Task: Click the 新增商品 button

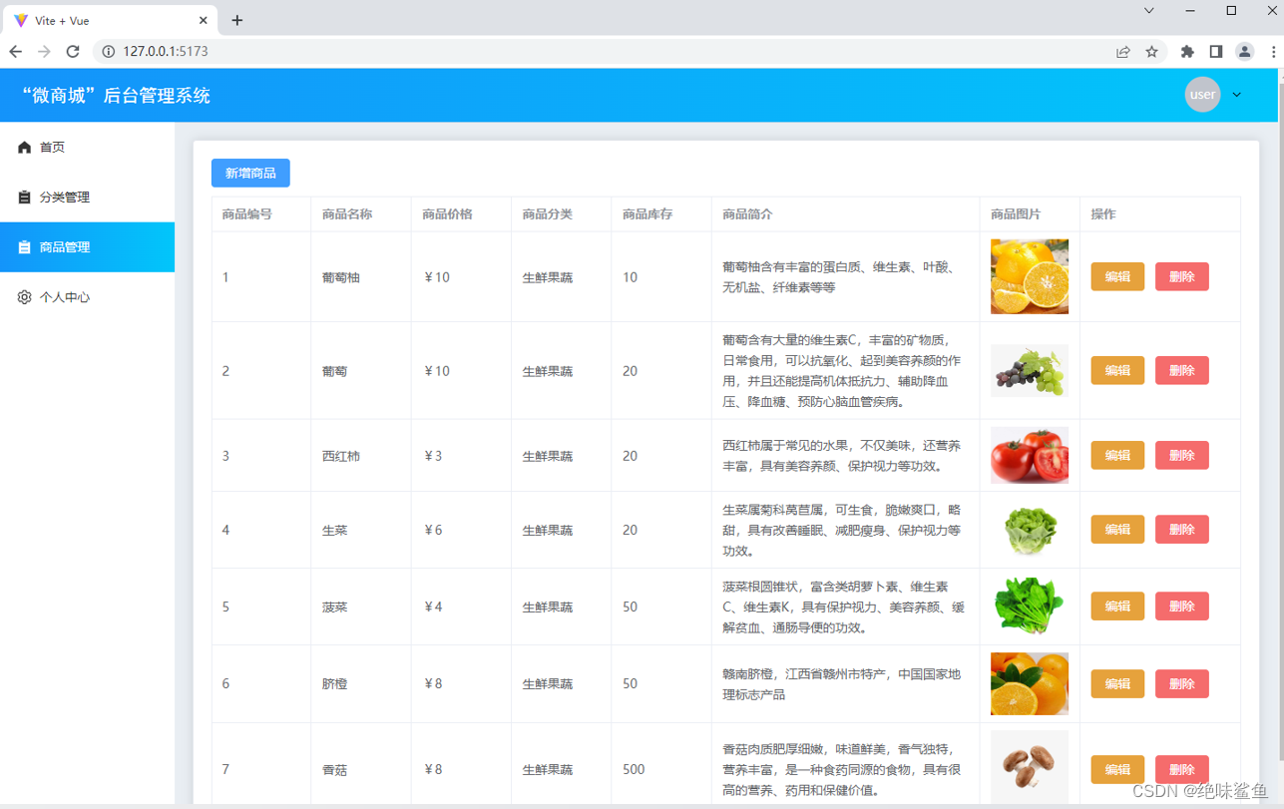Action: (x=249, y=173)
